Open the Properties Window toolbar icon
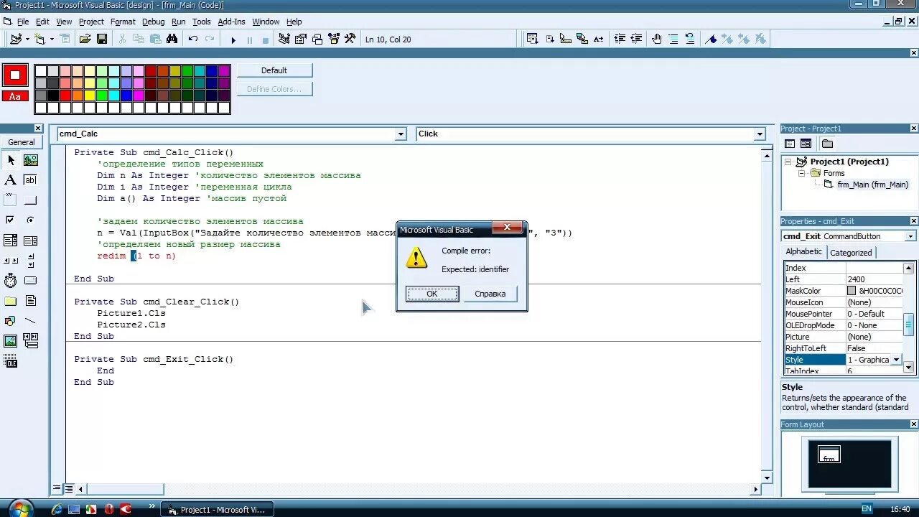The image size is (919, 517). [x=301, y=39]
